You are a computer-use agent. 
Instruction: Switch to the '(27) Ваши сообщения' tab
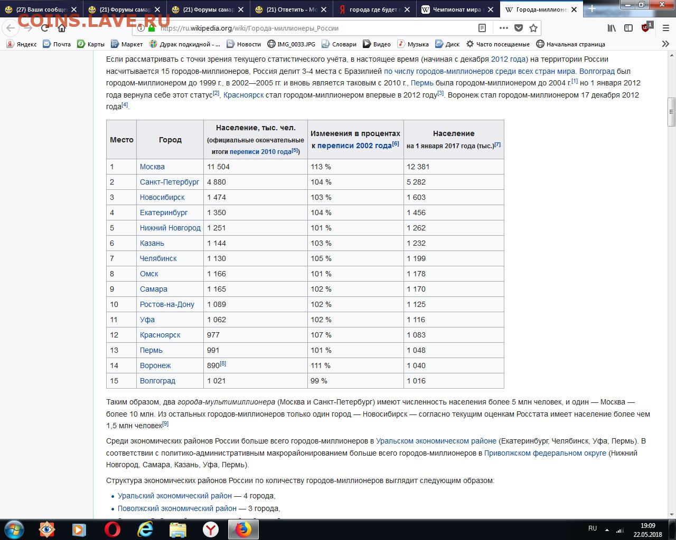click(x=42, y=9)
